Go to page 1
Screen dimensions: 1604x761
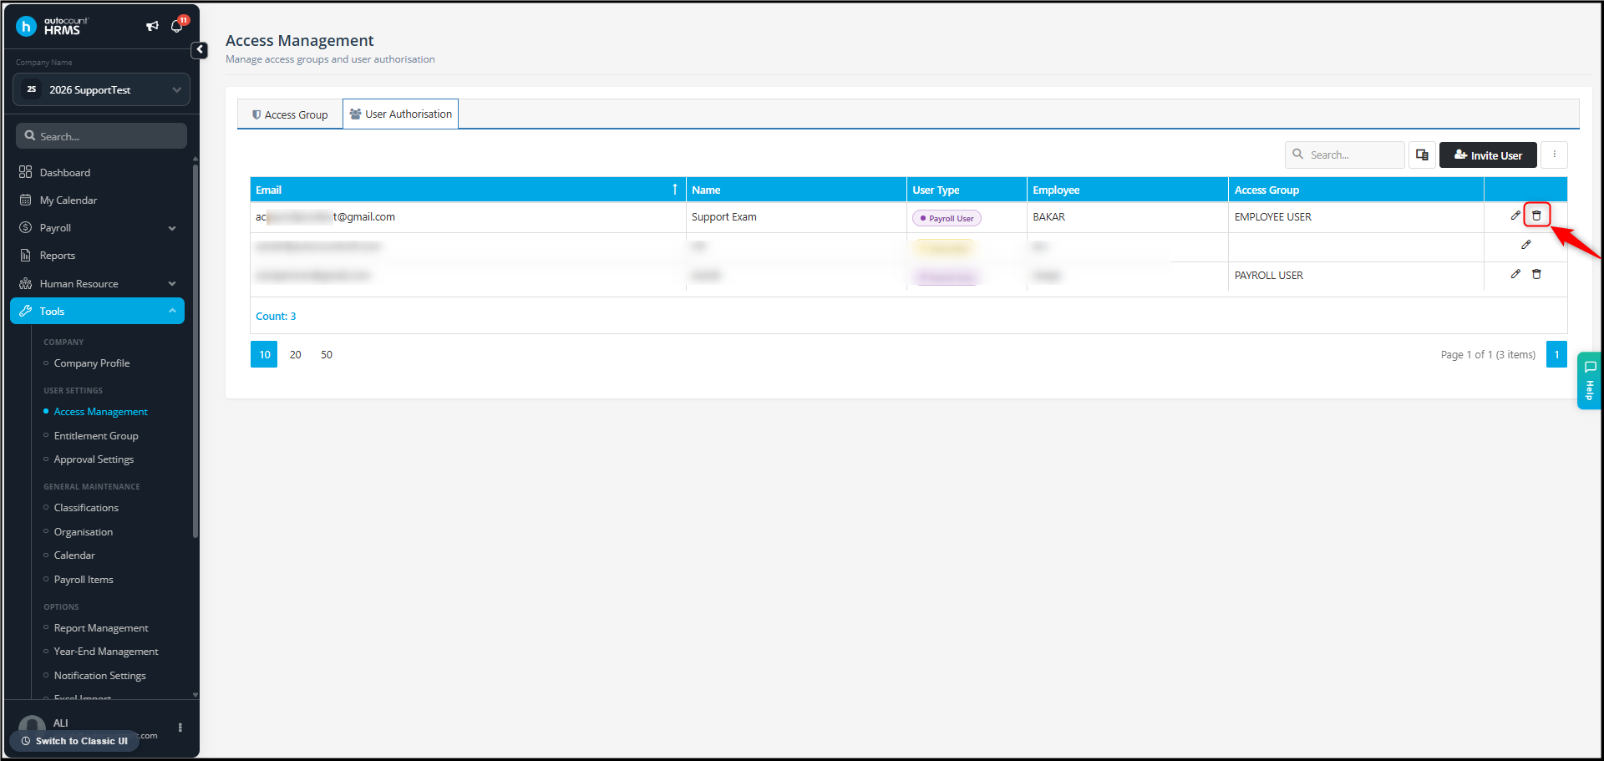pos(1556,354)
